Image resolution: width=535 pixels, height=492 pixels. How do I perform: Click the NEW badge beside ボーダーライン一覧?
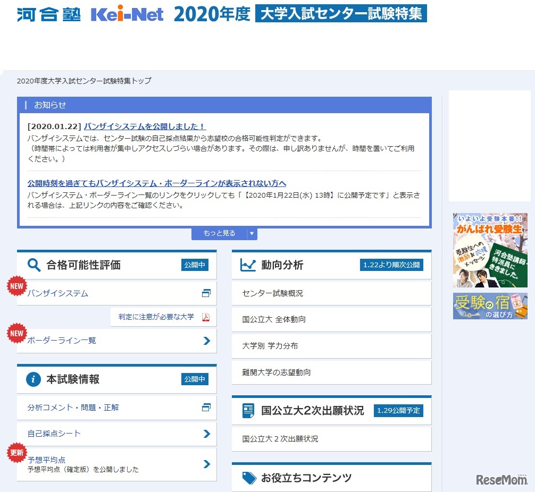point(16,334)
